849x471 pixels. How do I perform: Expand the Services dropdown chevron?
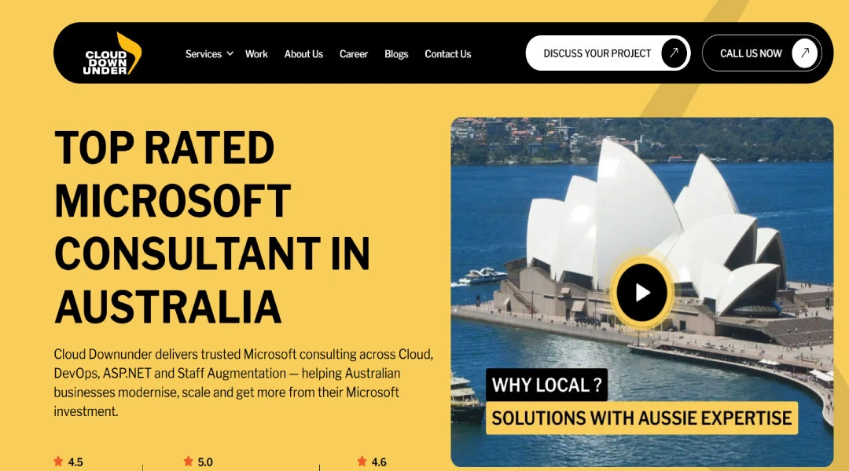(230, 53)
